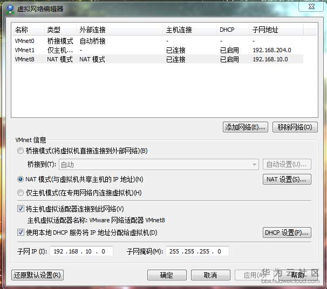Select the VMnet0 row in network list
This screenshot has width=327, height=289.
click(159, 41)
